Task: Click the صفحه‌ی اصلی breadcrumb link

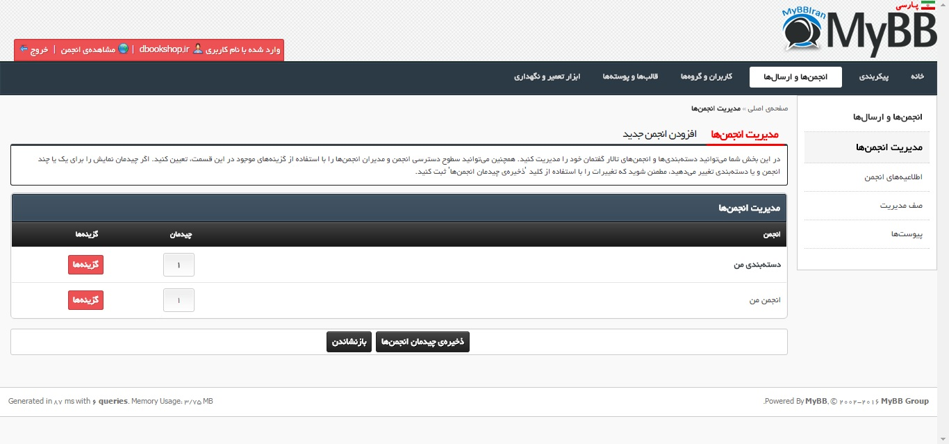Action: point(768,109)
